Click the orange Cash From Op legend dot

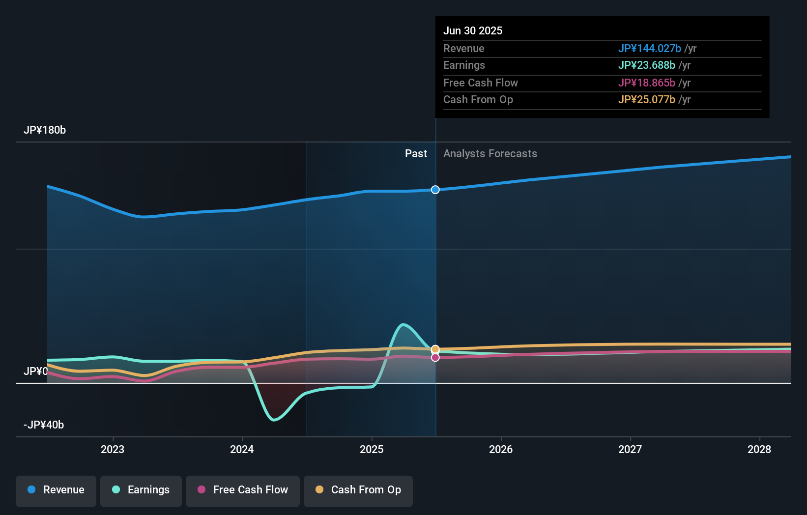tap(319, 489)
